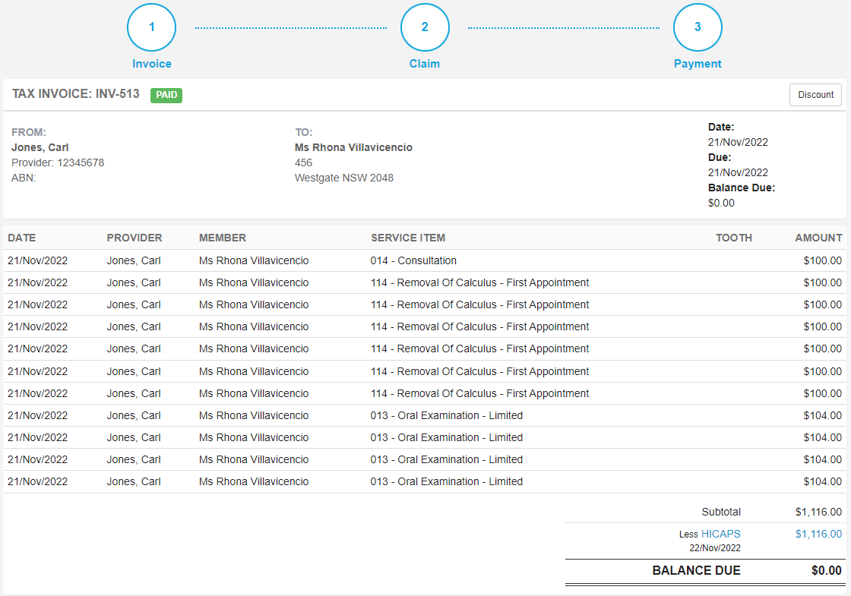This screenshot has height=596, width=851.
Task: Click the 014 Consultation line item
Action: click(x=413, y=260)
